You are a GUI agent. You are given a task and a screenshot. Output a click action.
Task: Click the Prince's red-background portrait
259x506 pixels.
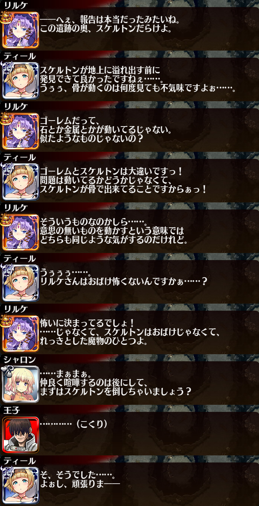pyautogui.click(x=20, y=435)
